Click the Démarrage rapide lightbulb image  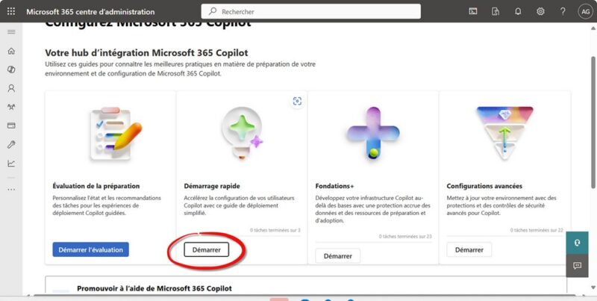click(x=241, y=132)
